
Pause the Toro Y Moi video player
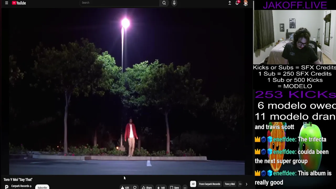(x=127, y=91)
